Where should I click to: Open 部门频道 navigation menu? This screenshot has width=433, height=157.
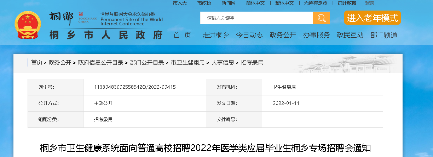pos(384,35)
